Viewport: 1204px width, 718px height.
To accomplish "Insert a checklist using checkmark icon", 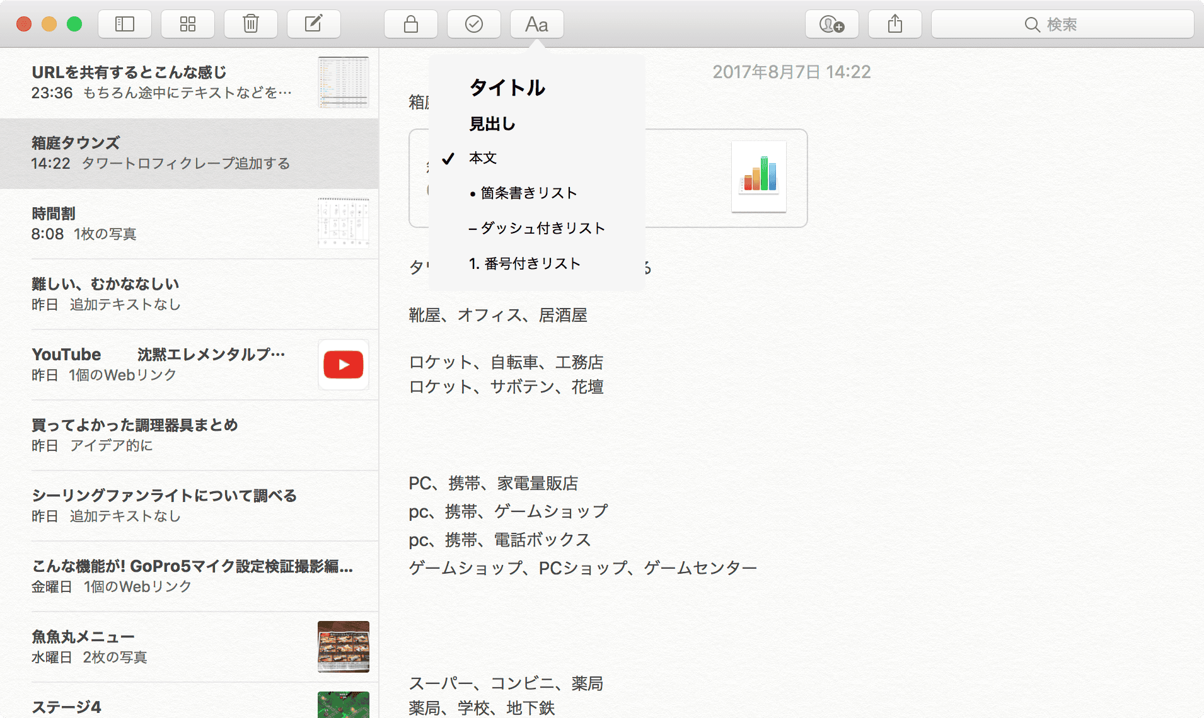I will (474, 25).
